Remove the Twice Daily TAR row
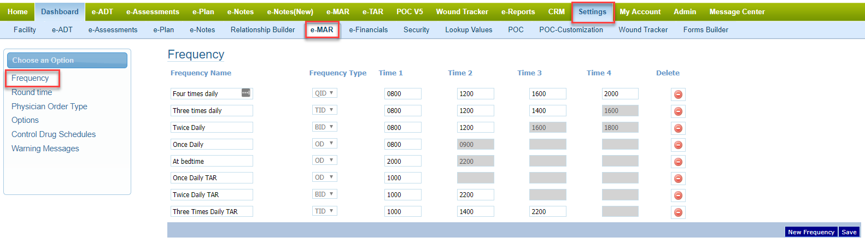Screen dimensions: 865x243 tap(678, 195)
